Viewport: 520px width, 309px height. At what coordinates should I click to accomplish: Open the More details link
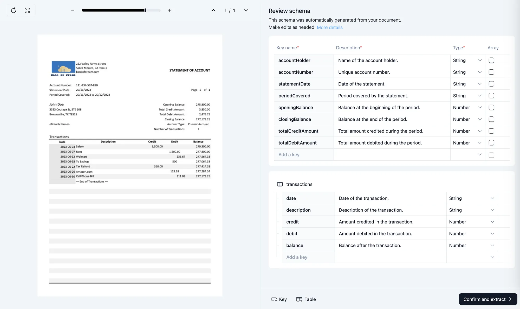click(x=329, y=27)
